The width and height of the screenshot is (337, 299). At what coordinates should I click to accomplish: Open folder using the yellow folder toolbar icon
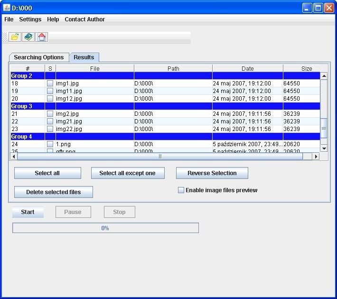click(x=15, y=37)
